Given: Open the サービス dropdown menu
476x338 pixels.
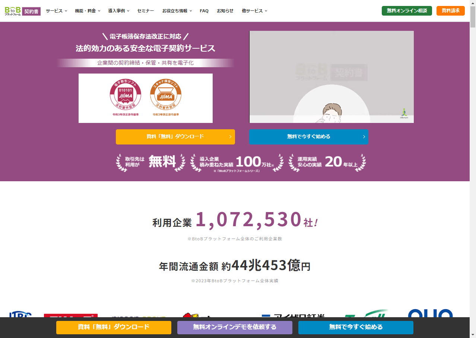Looking at the screenshot, I should tap(56, 11).
